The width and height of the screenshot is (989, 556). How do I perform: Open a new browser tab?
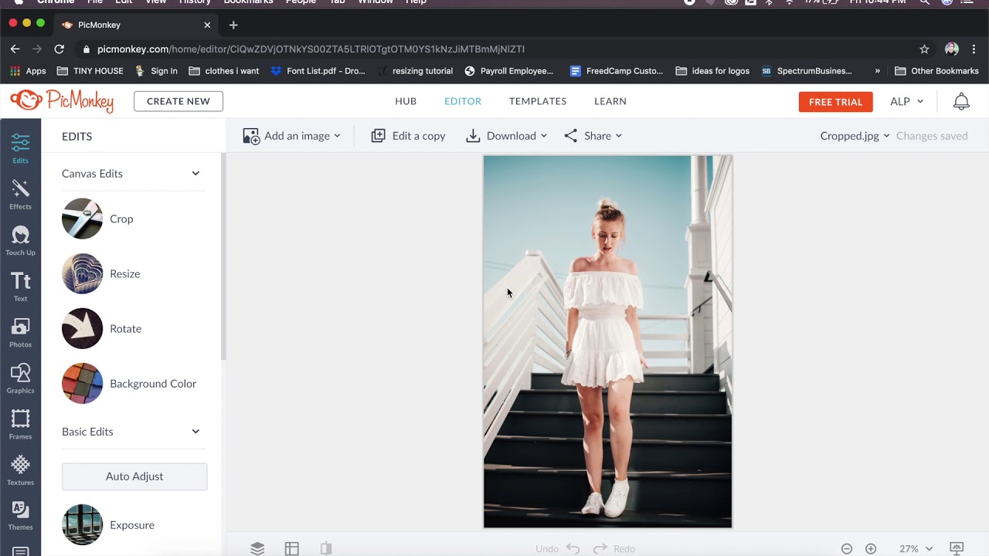click(x=233, y=25)
